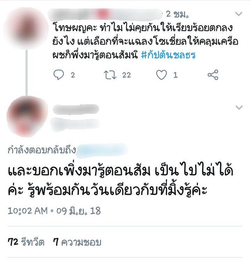Retweet the top tweet via arrows icon
This screenshot has width=251, height=262.
click(110, 75)
